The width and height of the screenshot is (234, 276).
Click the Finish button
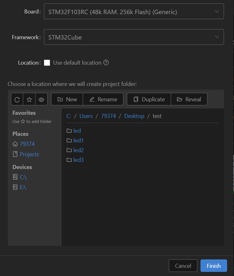(214, 265)
